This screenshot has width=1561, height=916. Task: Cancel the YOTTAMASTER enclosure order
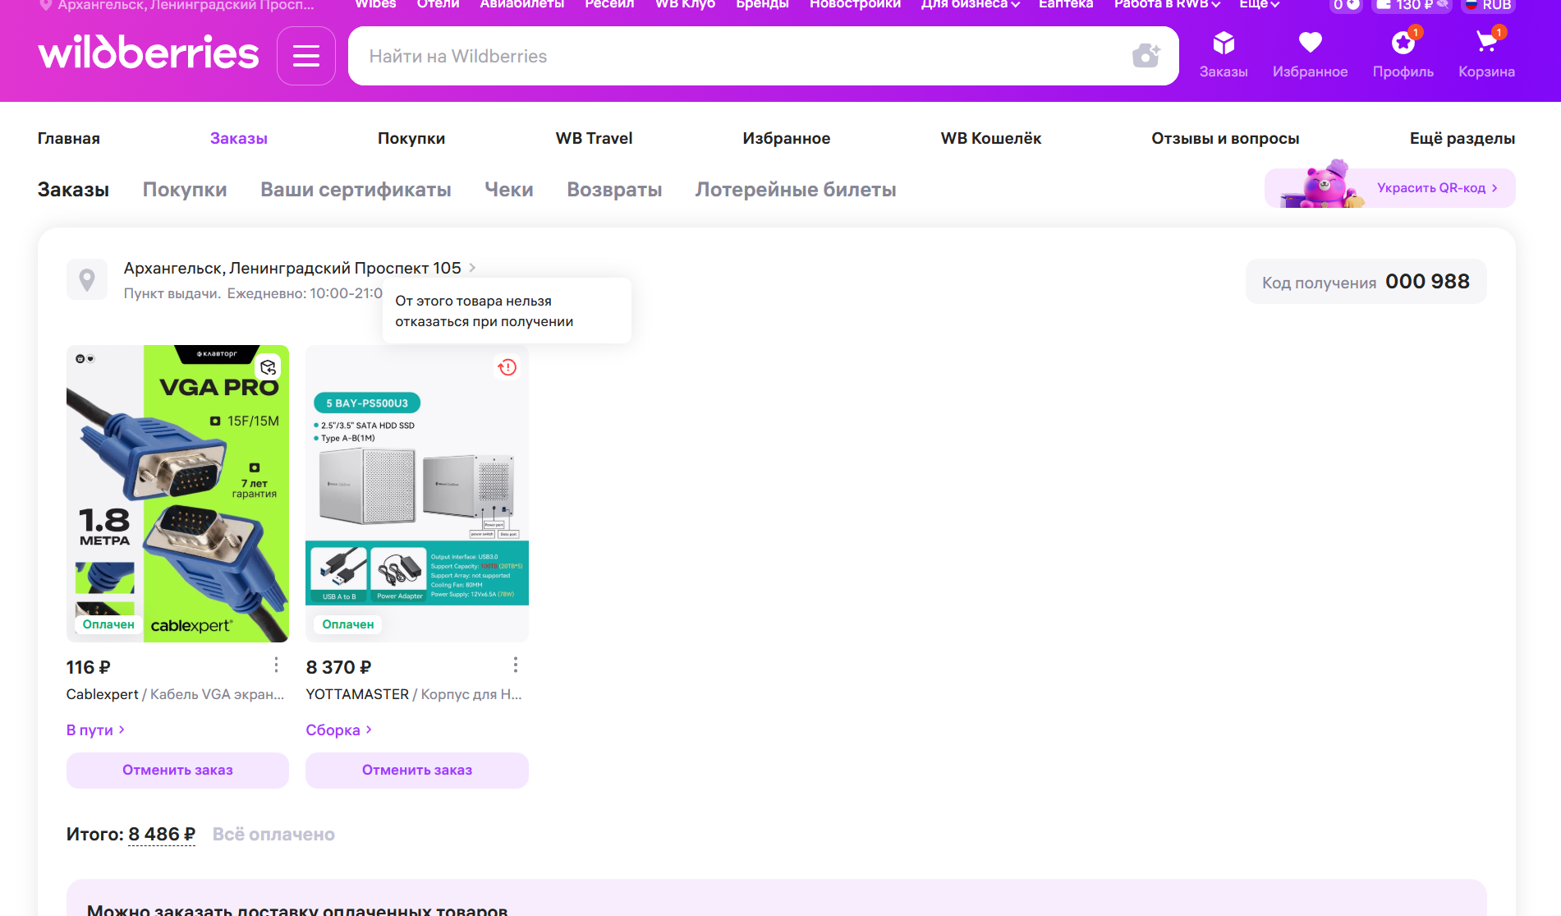[x=417, y=771]
